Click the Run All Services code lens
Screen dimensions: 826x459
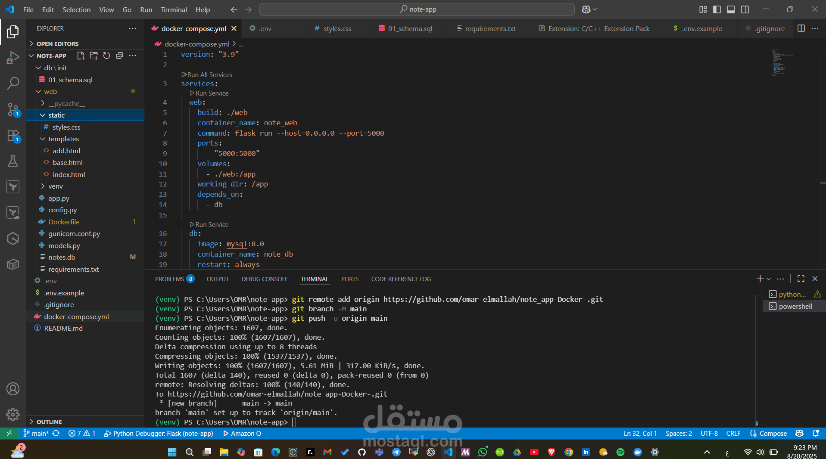click(x=209, y=74)
